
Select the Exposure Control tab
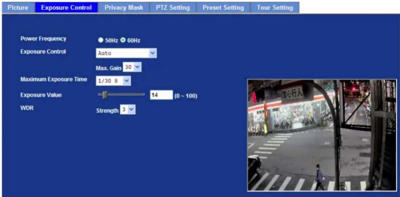66,7
